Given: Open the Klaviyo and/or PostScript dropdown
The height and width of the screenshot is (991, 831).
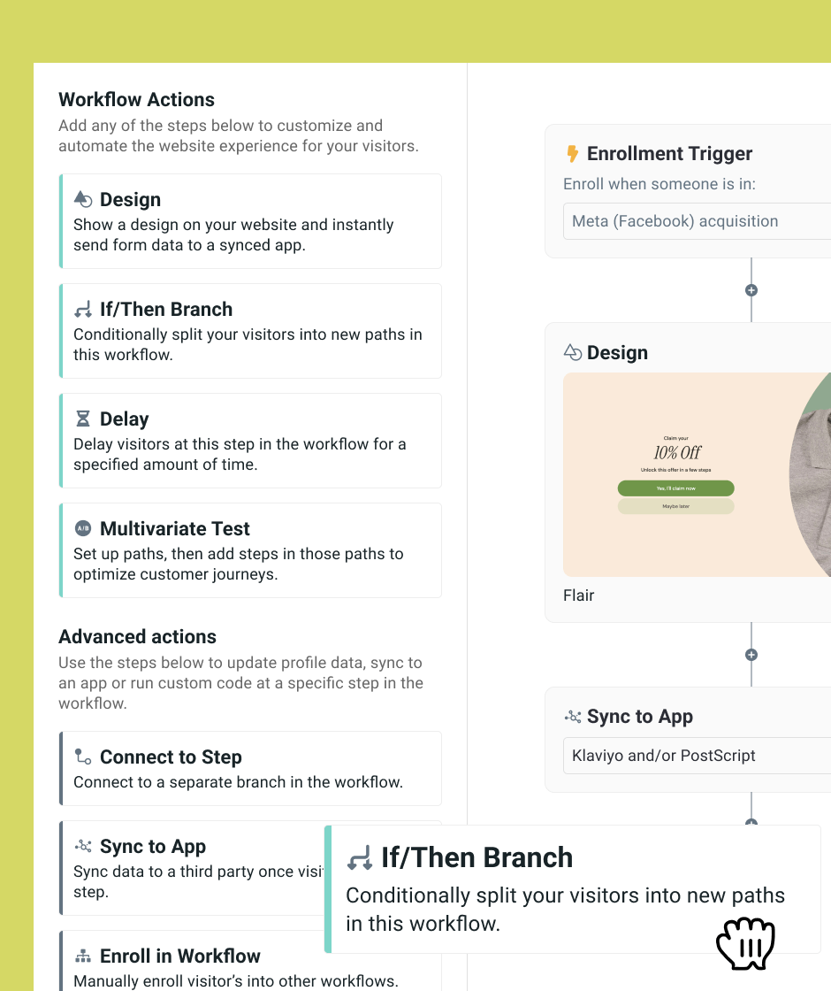Looking at the screenshot, I should 697,756.
